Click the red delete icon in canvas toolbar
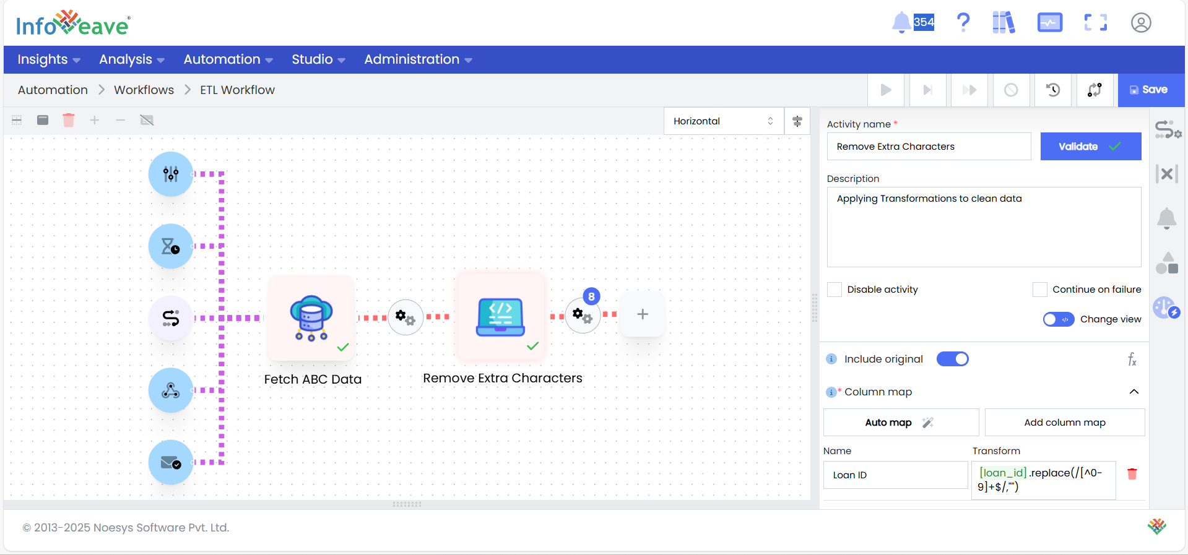Image resolution: width=1188 pixels, height=555 pixels. pyautogui.click(x=69, y=120)
